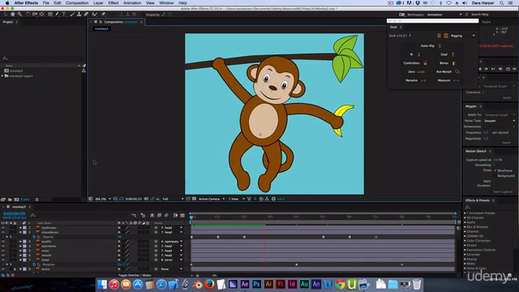Open the Composition menu

(77, 3)
